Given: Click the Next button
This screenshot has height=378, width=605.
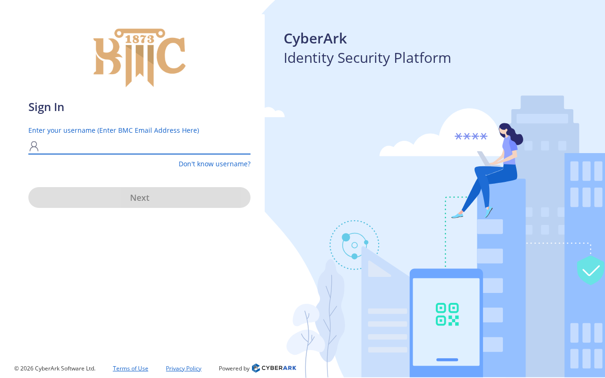Looking at the screenshot, I should click(139, 198).
